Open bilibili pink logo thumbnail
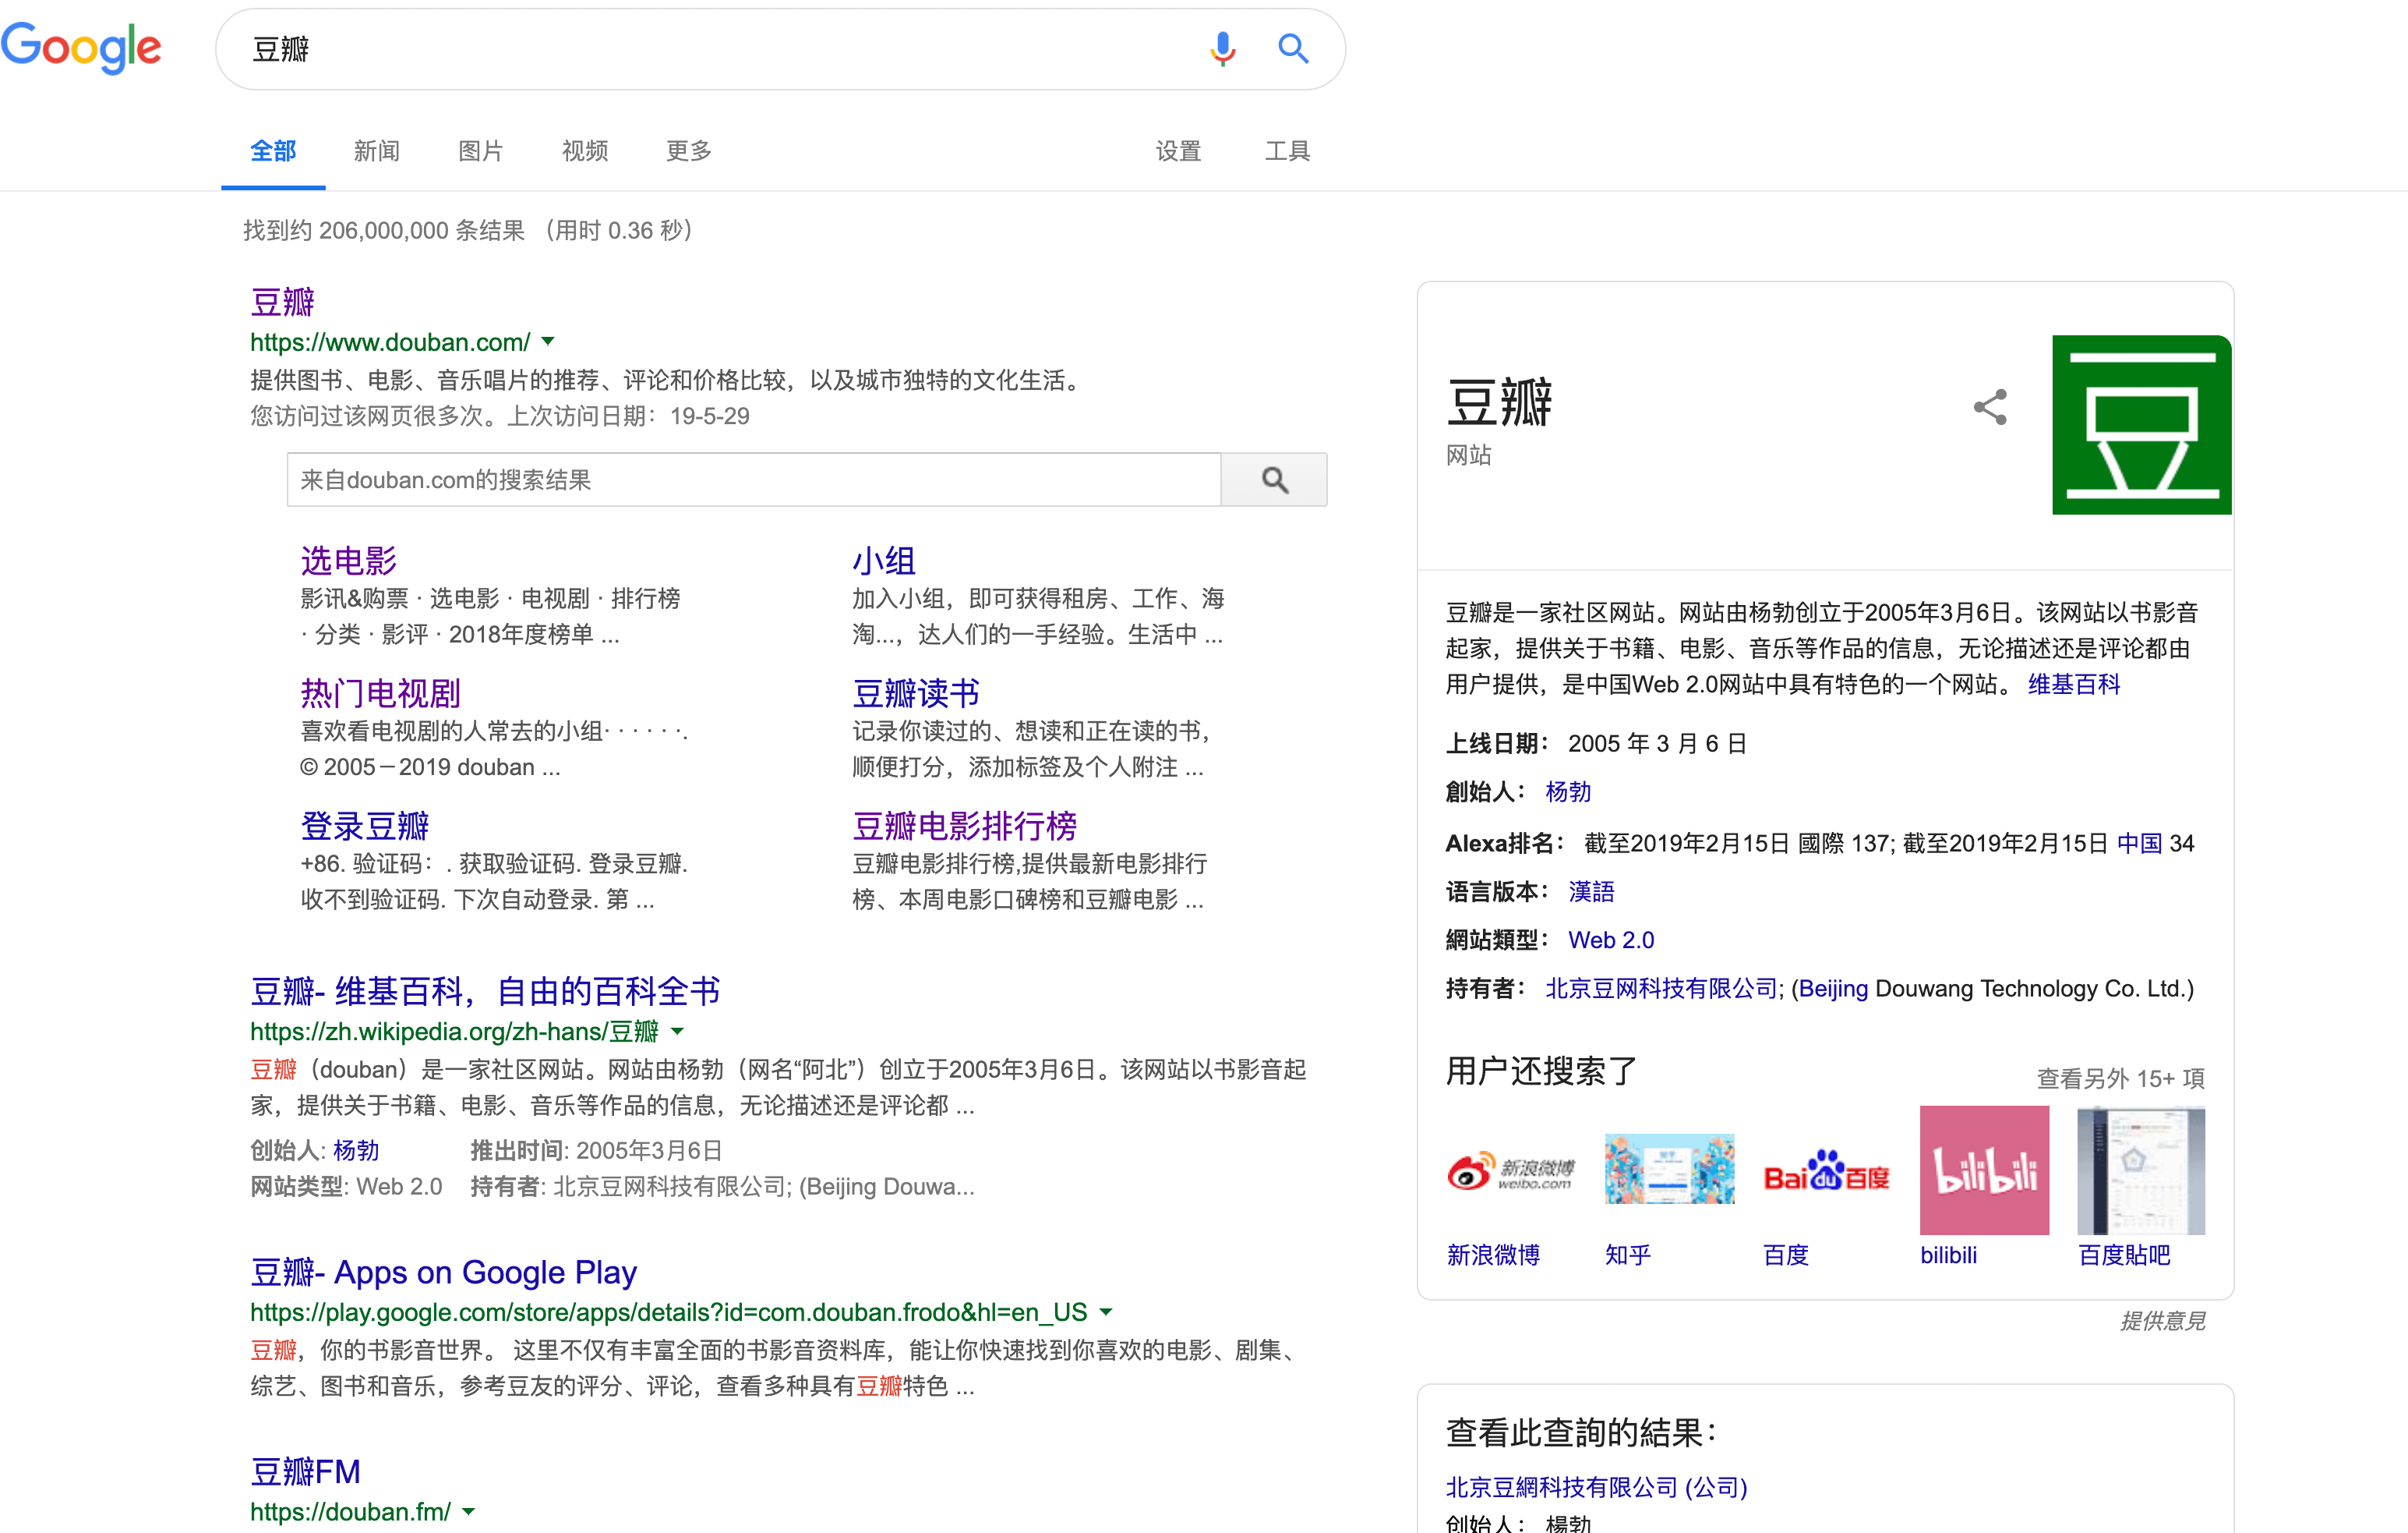Viewport: 2408px width, 1533px height. pyautogui.click(x=1984, y=1170)
